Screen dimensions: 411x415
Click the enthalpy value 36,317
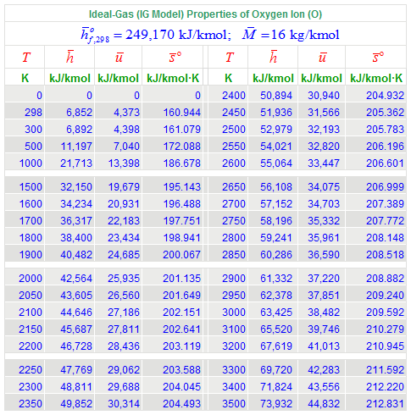(x=76, y=221)
